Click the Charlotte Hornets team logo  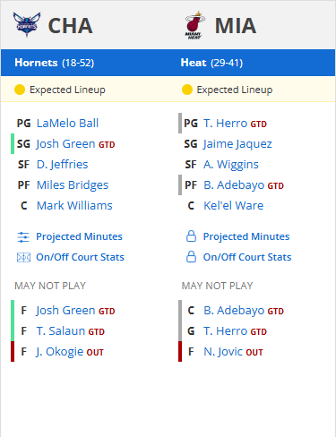coord(27,25)
